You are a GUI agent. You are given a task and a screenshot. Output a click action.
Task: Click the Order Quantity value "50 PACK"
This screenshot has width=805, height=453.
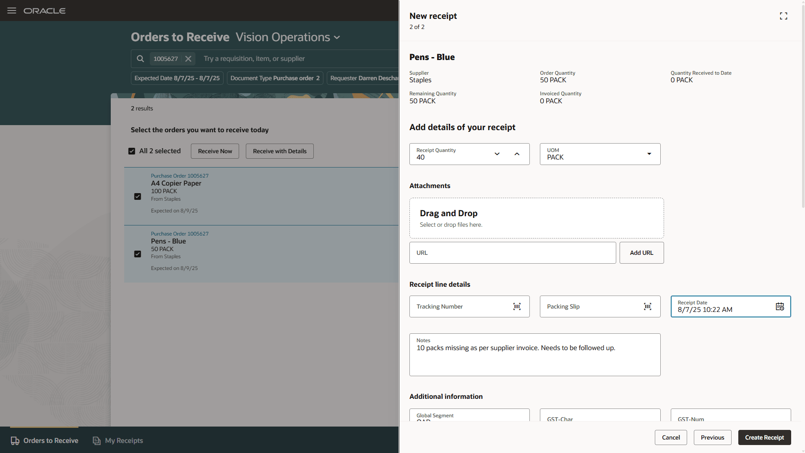click(x=553, y=80)
